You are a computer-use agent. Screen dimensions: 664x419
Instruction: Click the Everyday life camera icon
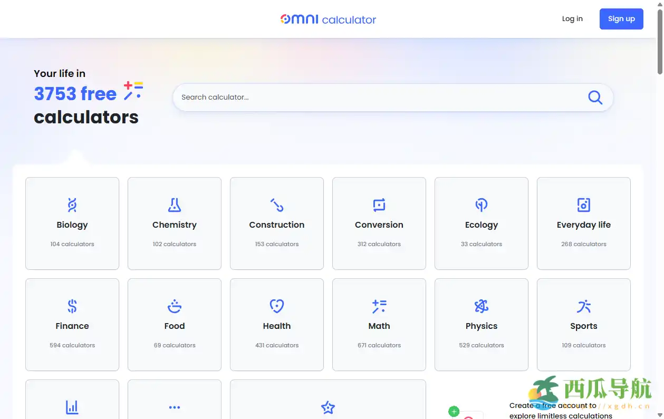583,205
